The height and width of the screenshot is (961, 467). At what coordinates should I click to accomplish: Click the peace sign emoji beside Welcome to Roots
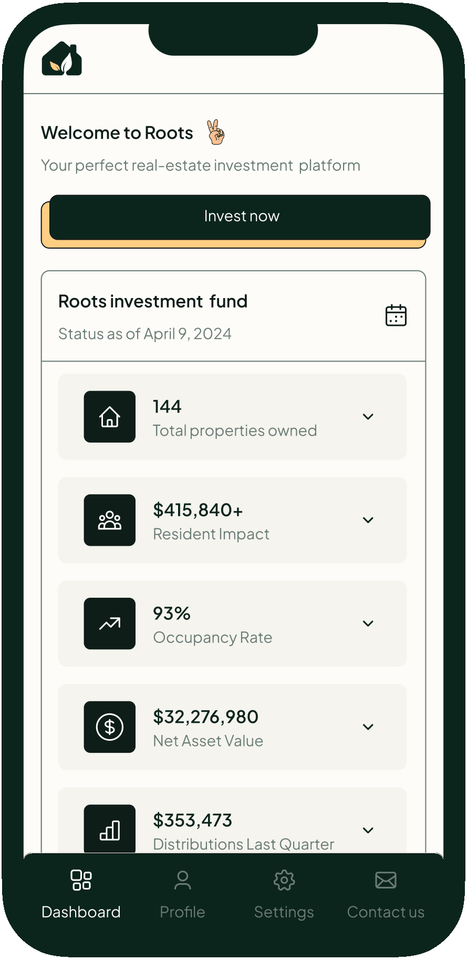(215, 132)
